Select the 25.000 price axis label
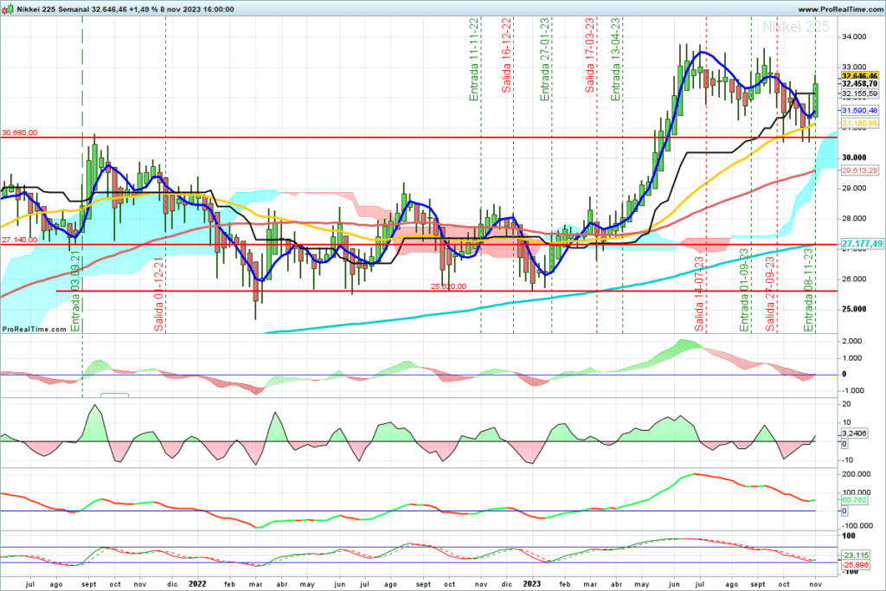Screen dimensions: 886x591 coord(854,309)
